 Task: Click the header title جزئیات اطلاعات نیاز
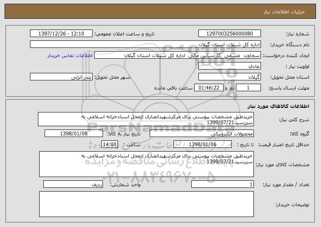click(x=284, y=12)
